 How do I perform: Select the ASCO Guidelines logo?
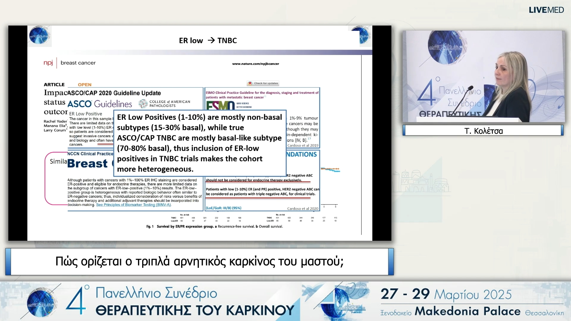point(100,104)
